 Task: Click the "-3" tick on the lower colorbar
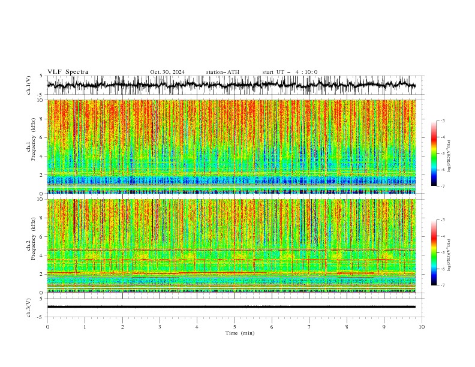tap(443, 220)
